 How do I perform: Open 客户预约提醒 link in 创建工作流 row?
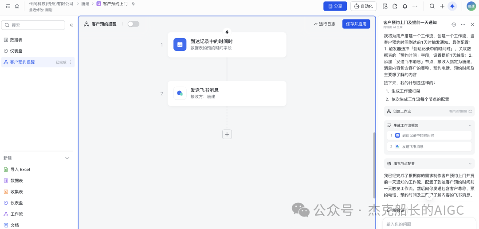(x=460, y=111)
